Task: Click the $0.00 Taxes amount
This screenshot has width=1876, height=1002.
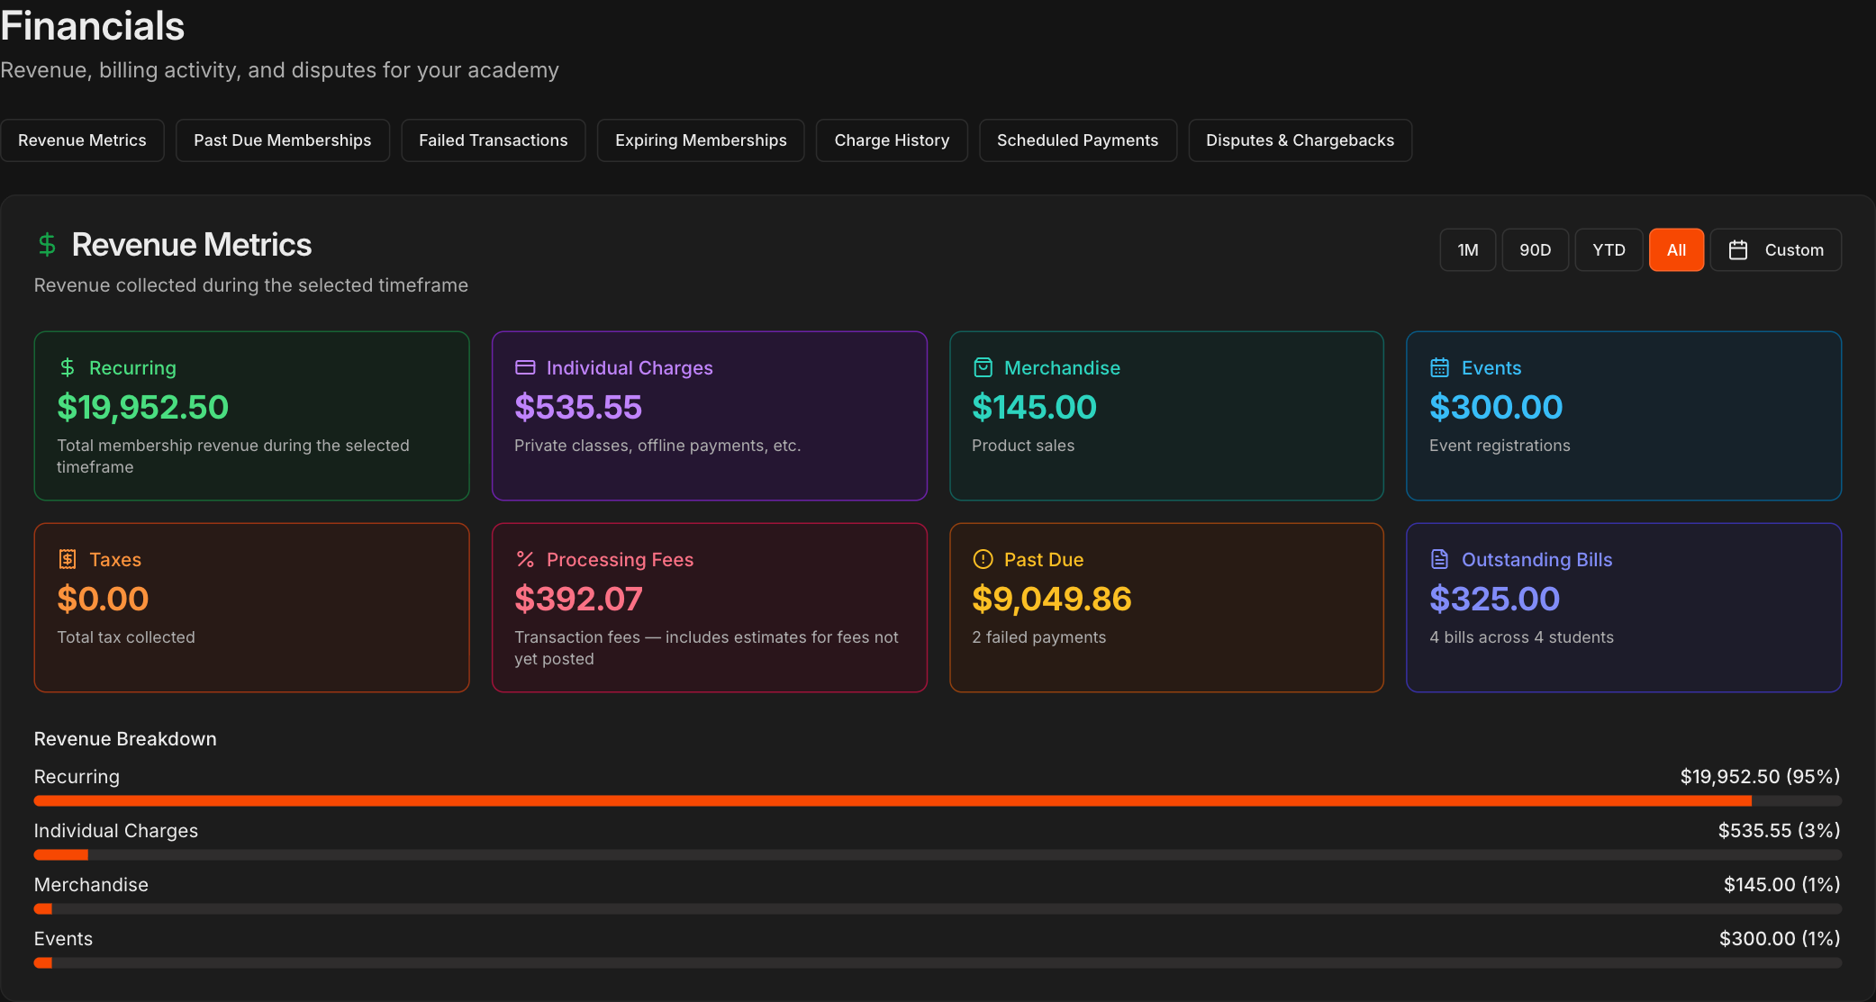Action: pos(103,599)
